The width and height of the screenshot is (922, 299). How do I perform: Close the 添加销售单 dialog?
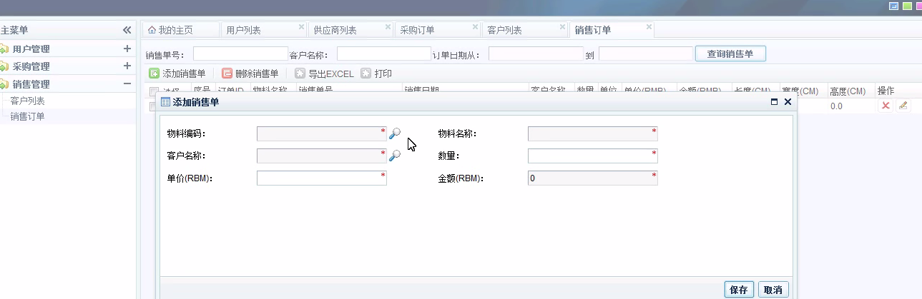[788, 102]
